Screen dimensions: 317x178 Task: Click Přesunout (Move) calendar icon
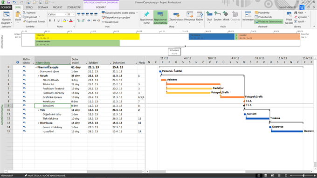(x=190, y=15)
